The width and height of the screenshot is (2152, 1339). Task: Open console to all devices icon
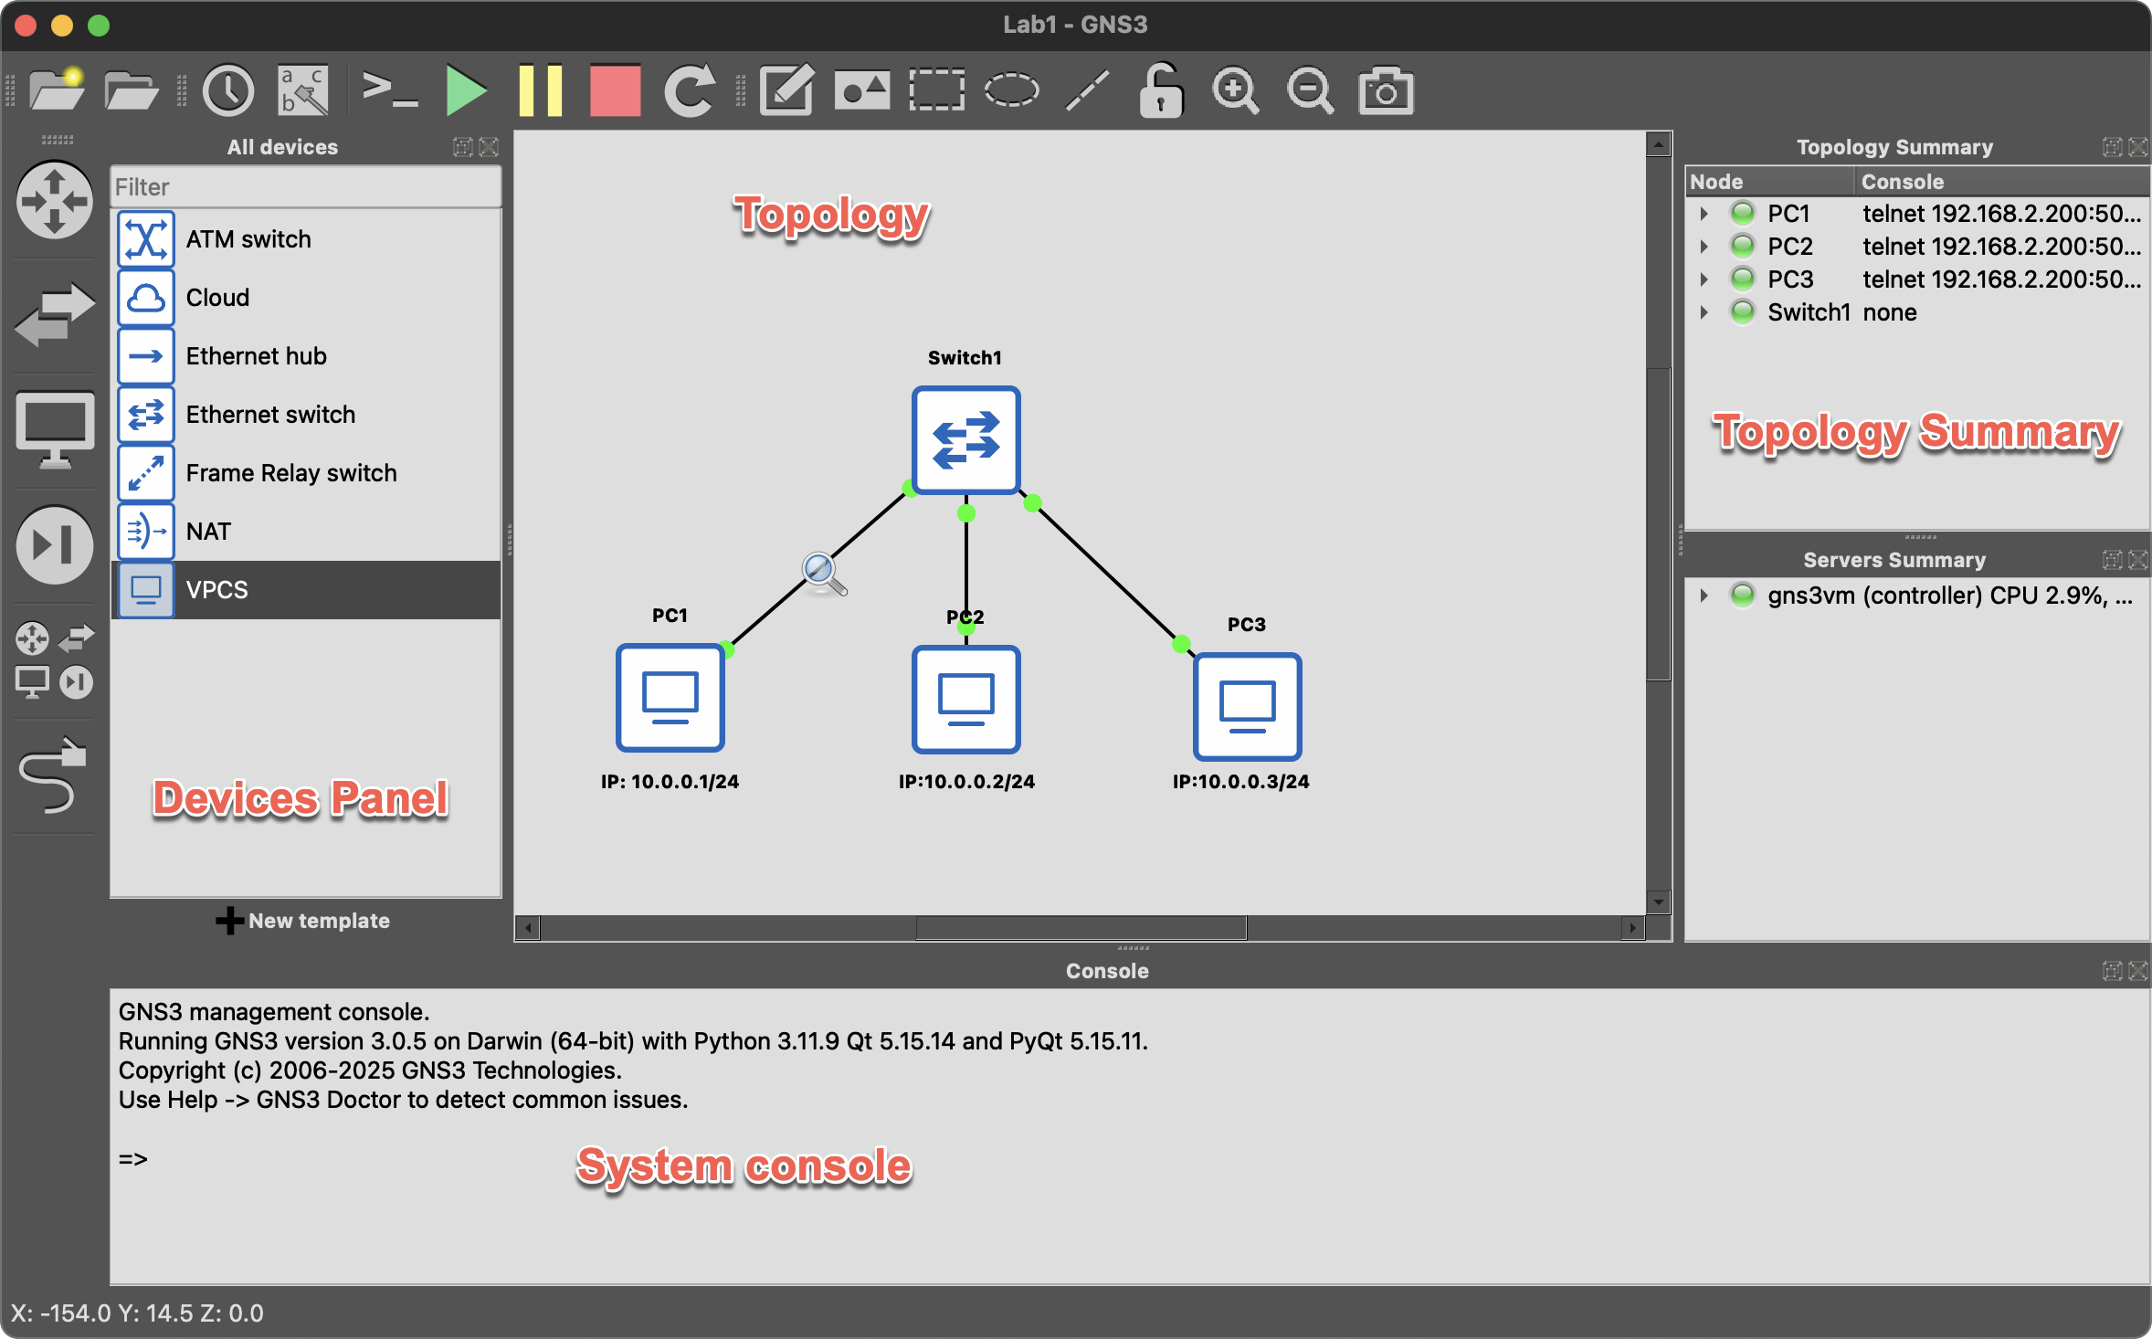390,90
